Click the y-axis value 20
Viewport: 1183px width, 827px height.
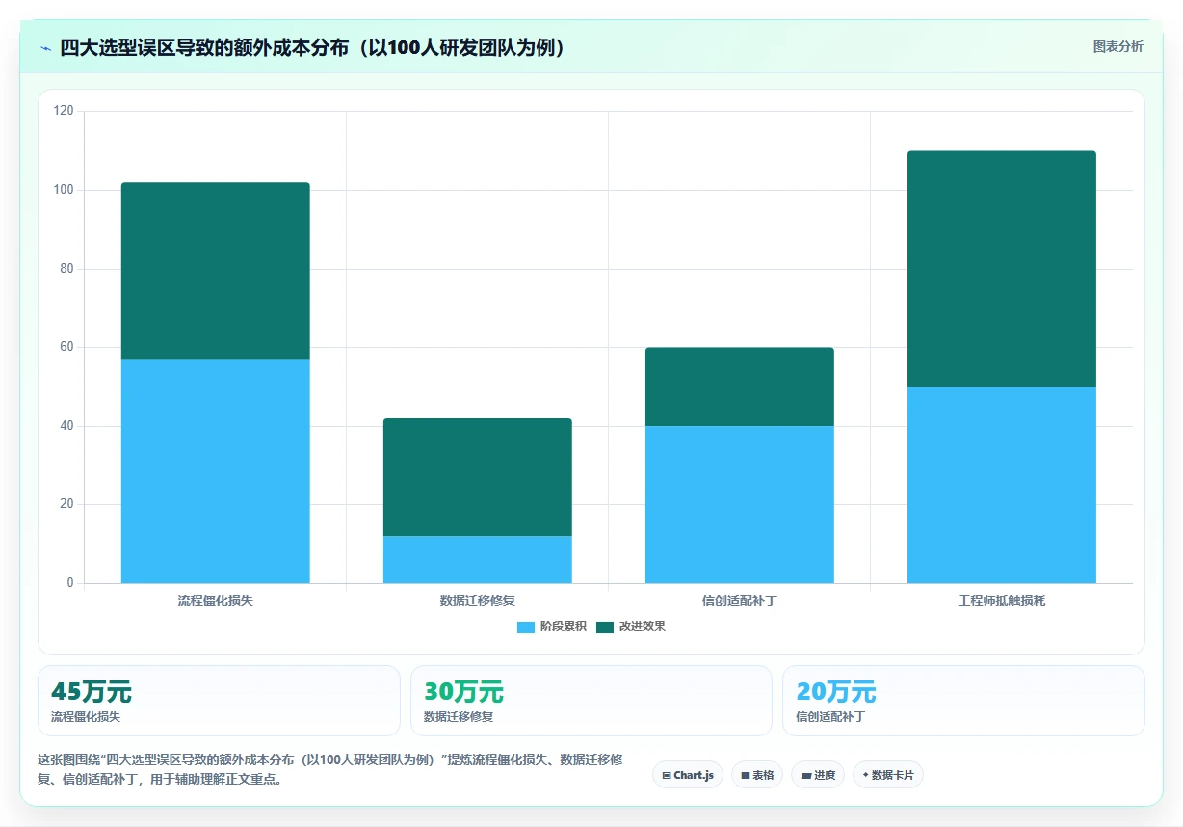66,504
